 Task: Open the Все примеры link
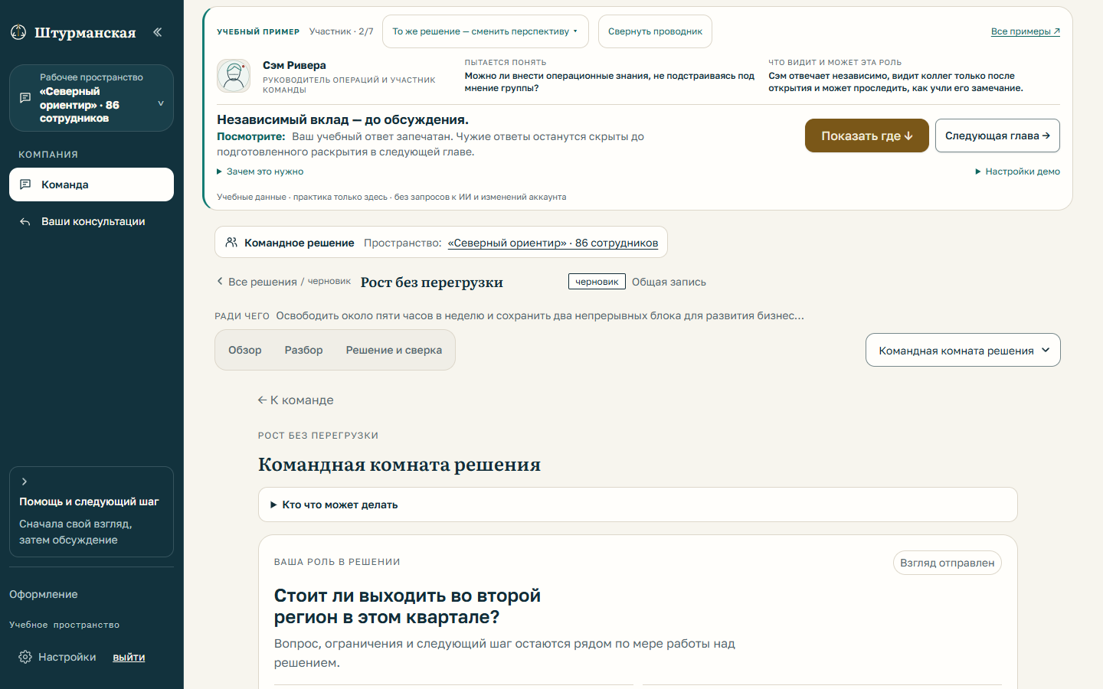(x=1025, y=31)
